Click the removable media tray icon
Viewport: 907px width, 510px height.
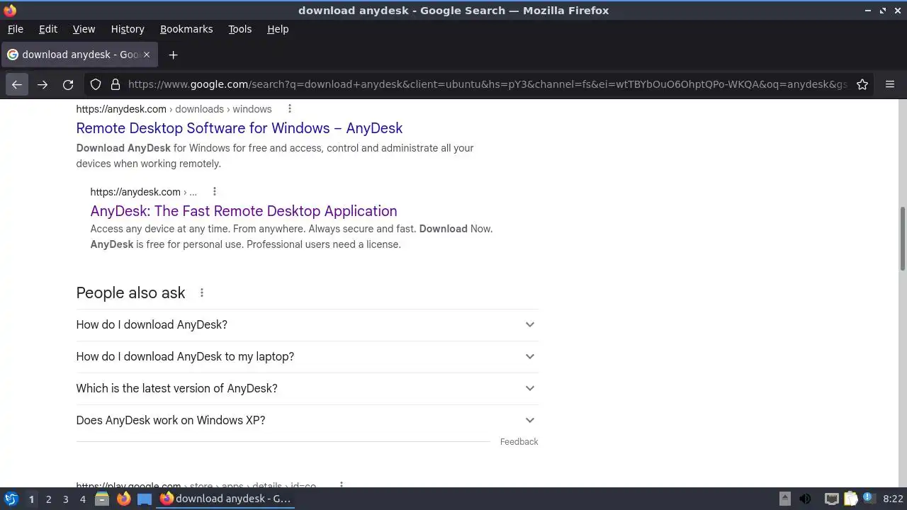tap(784, 499)
